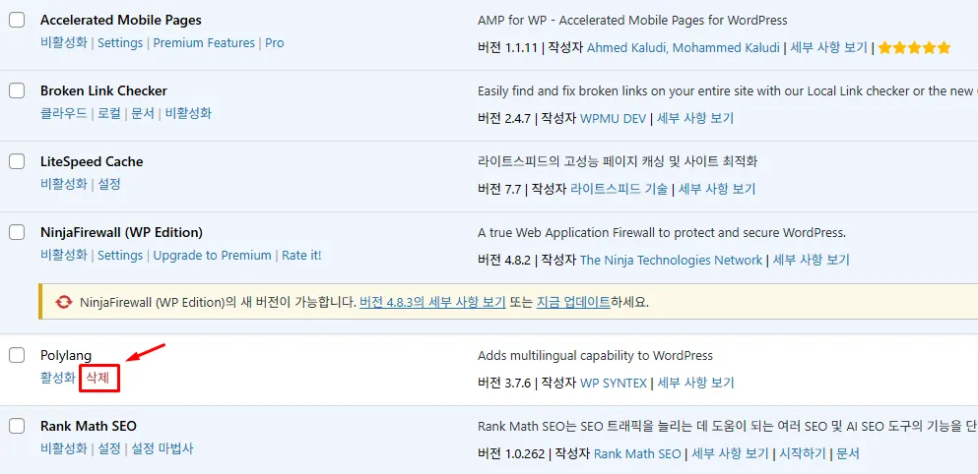Image resolution: width=978 pixels, height=474 pixels.
Task: Check the Accelerated Mobile Pages plugin checkbox
Action: tap(17, 20)
